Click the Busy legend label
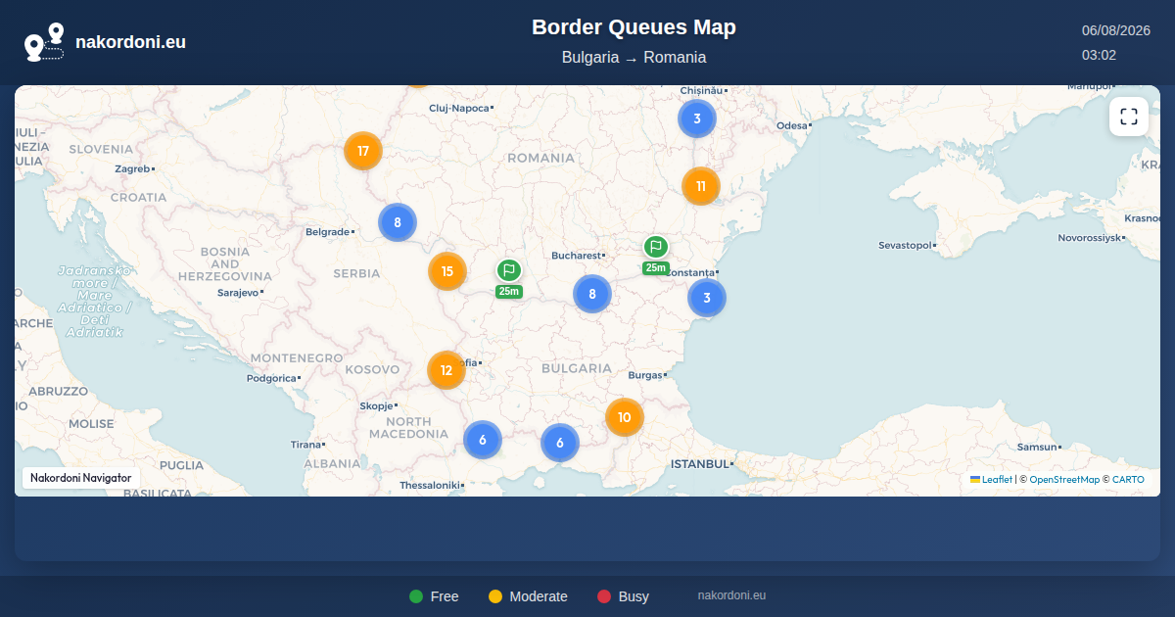 coord(634,596)
